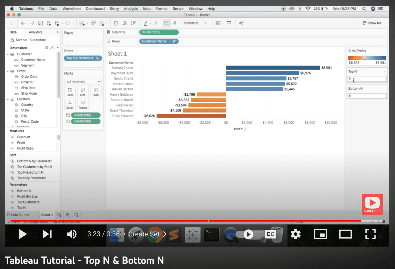Open a new worksheet from the toolbar

(x=82, y=23)
